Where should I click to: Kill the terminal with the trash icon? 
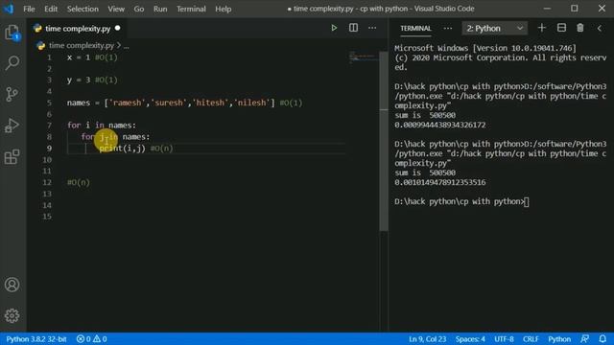579,28
